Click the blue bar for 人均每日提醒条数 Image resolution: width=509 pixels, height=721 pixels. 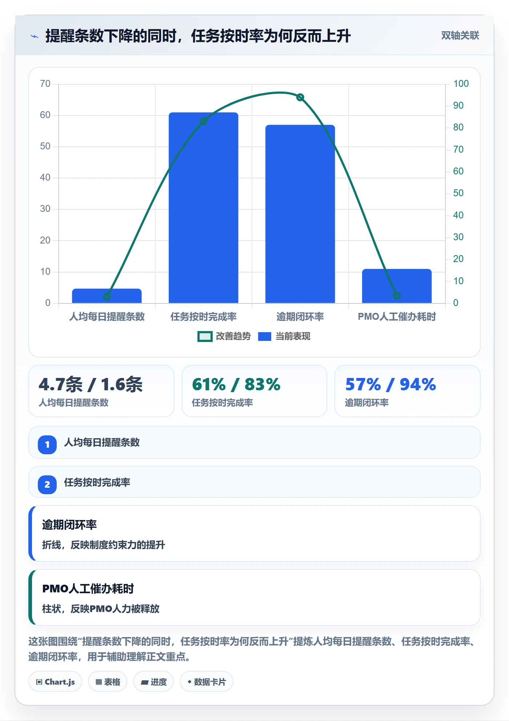107,296
